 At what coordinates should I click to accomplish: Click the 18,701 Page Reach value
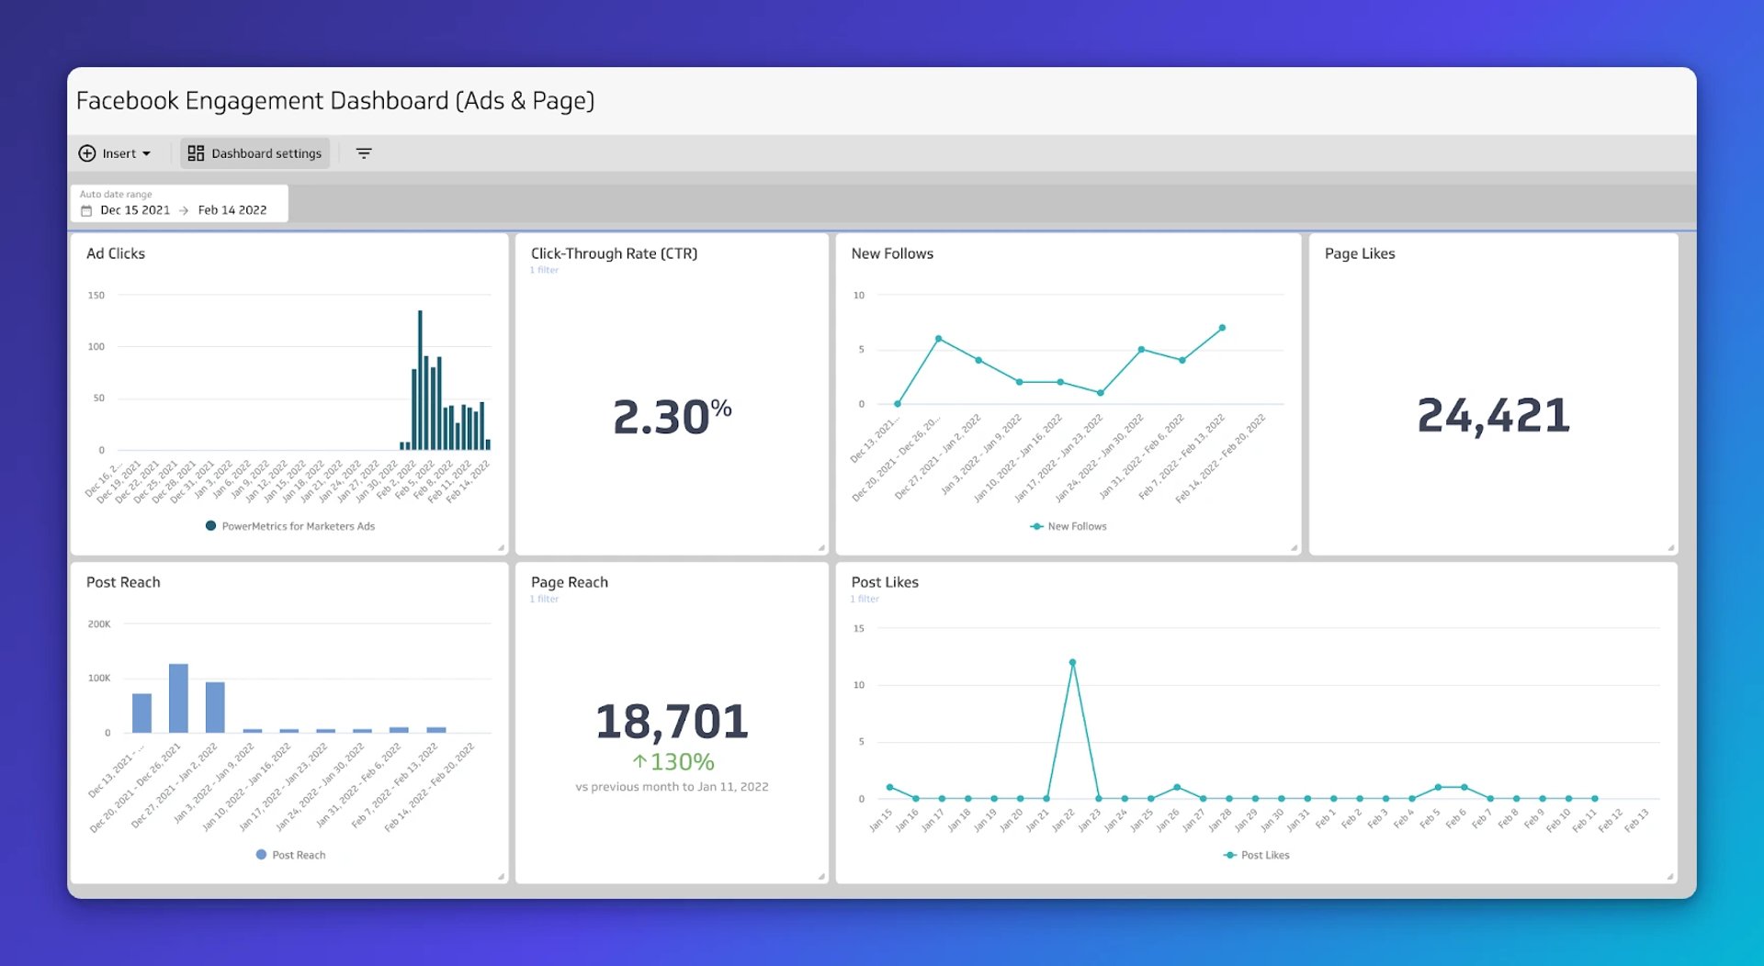[x=672, y=722]
